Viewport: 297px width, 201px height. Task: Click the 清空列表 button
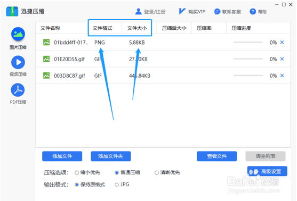point(266,156)
